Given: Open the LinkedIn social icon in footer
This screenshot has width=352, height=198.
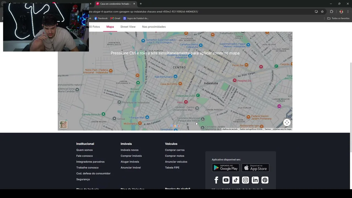Looking at the screenshot, I should [255, 180].
